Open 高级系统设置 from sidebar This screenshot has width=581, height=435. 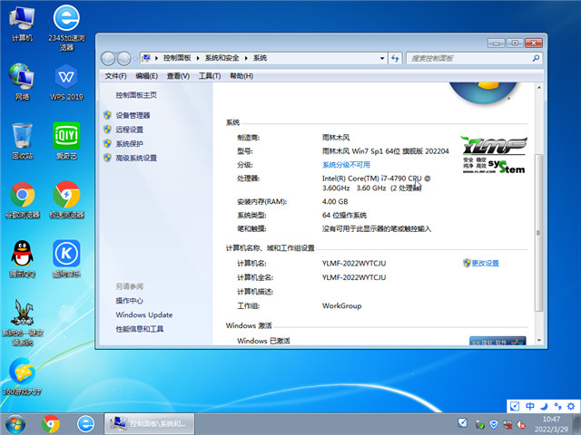(136, 158)
